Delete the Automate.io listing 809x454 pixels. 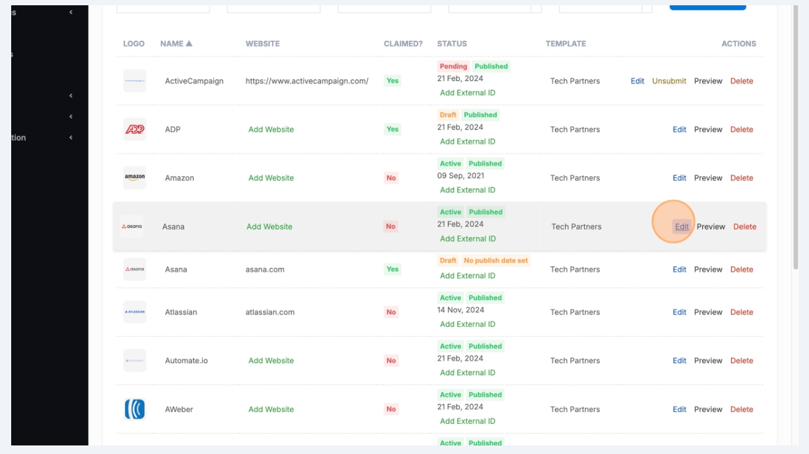tap(742, 361)
